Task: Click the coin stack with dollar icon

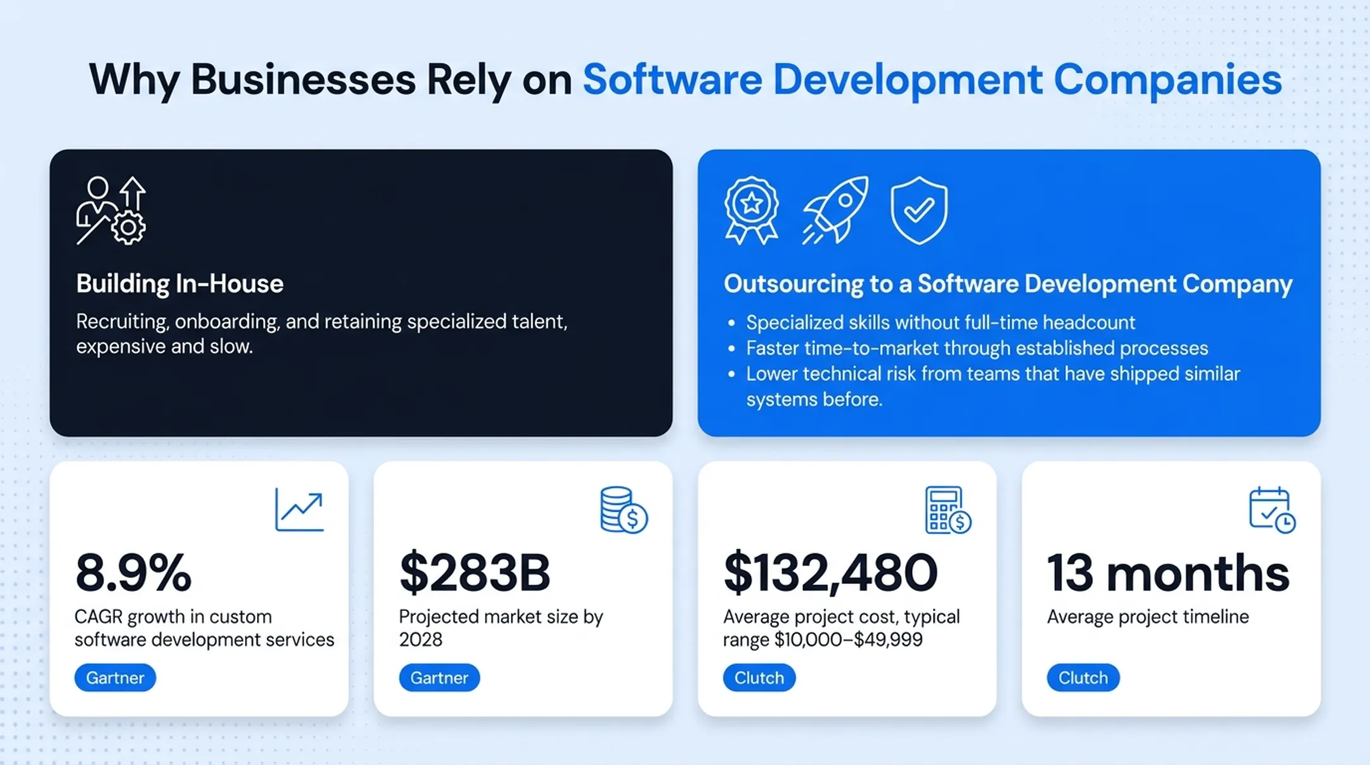Action: tap(623, 509)
